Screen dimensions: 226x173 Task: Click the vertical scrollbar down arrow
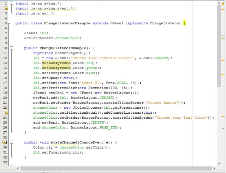pyautogui.click(x=219, y=163)
